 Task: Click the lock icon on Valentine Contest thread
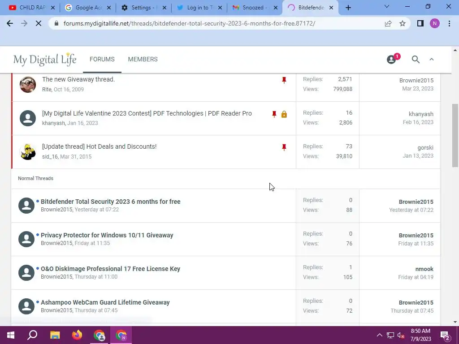tap(284, 114)
